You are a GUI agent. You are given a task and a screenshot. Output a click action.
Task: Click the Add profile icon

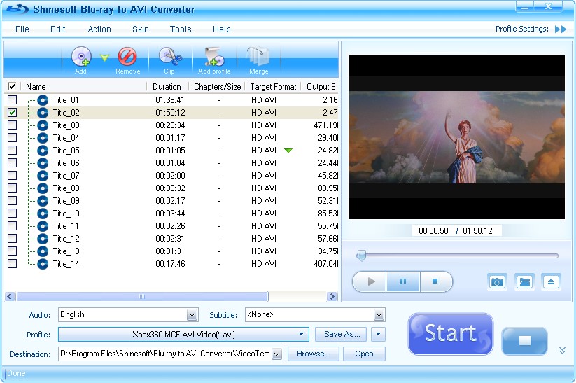click(213, 58)
